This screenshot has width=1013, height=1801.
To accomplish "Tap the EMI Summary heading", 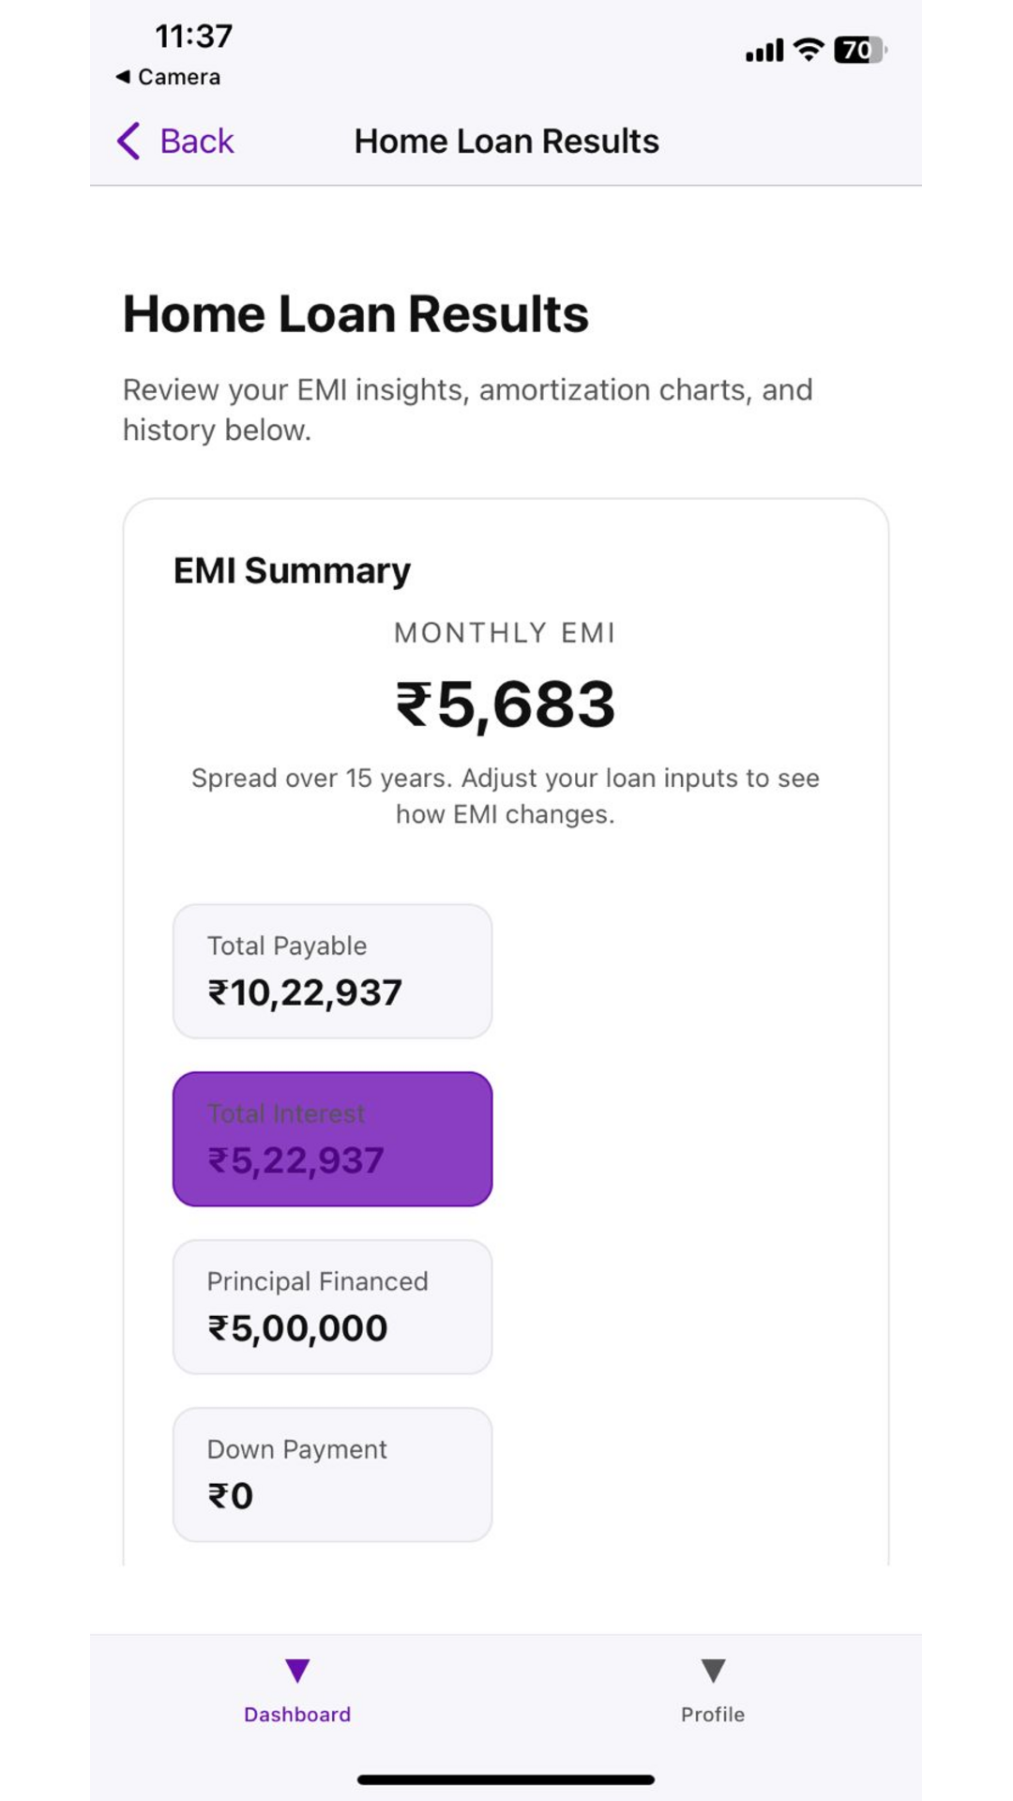I will (292, 570).
